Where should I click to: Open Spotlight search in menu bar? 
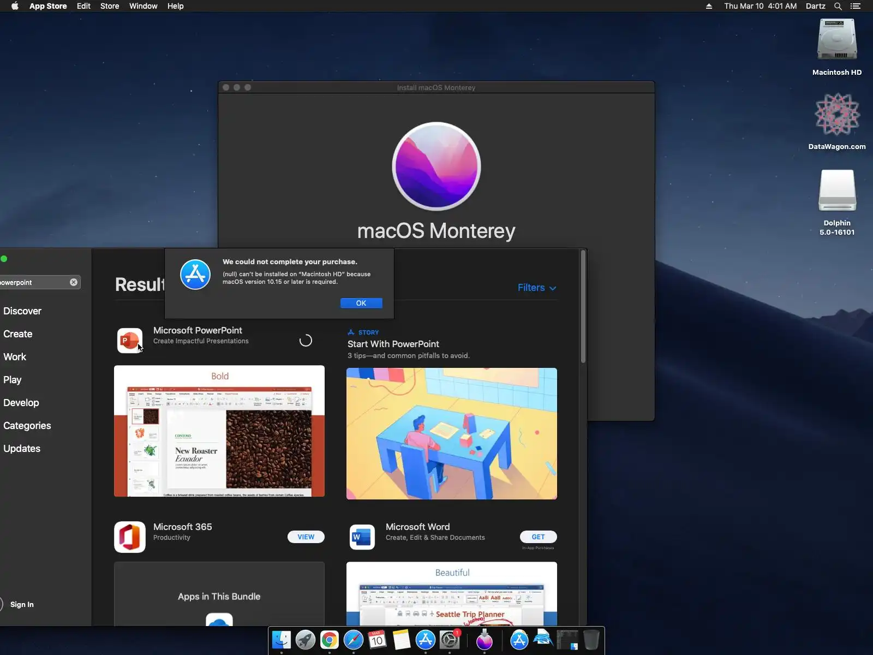point(838,6)
